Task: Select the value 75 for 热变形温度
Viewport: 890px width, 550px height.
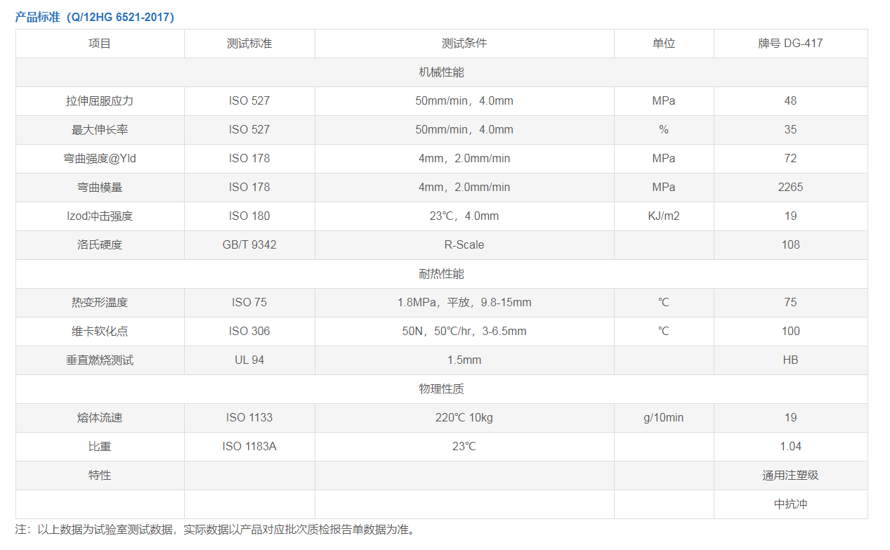Action: coord(791,303)
